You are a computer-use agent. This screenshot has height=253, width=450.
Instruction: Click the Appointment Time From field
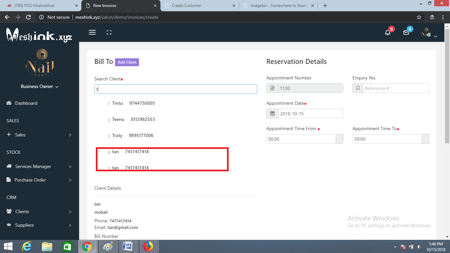(301, 139)
